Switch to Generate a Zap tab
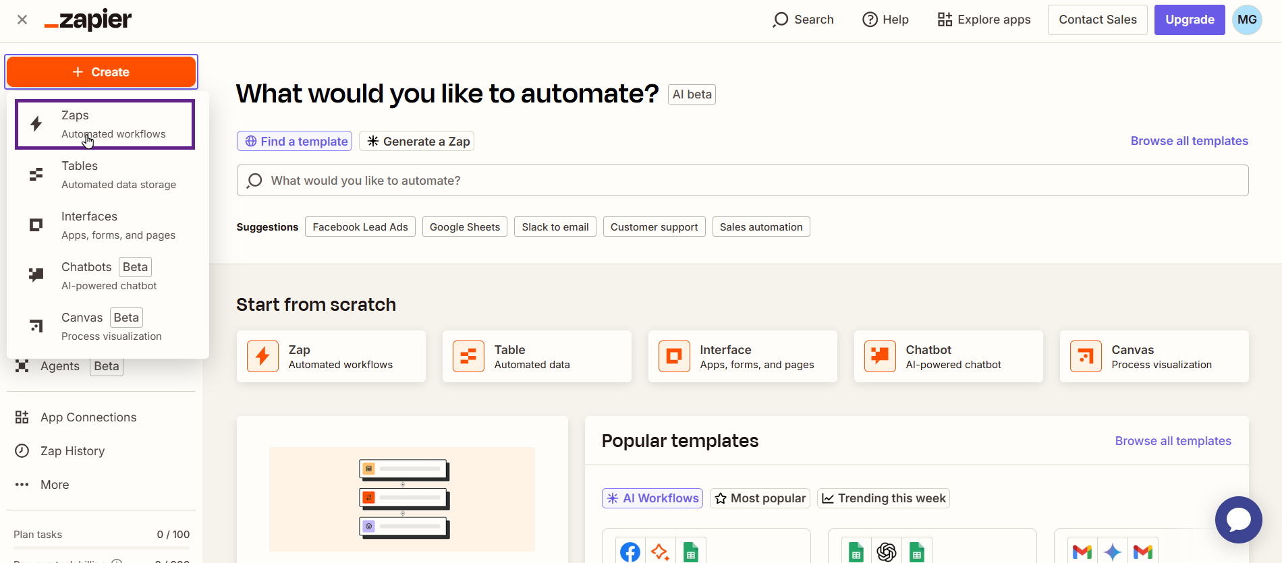This screenshot has height=563, width=1282. click(x=416, y=142)
